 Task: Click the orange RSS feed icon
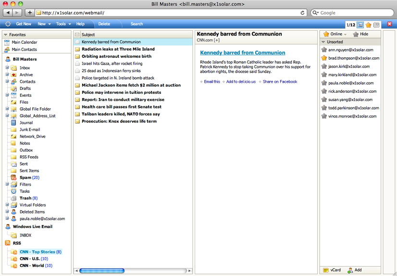7,243
